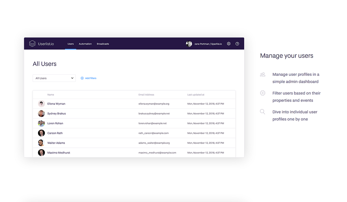Expand the All Users segment dropdown

click(x=54, y=78)
